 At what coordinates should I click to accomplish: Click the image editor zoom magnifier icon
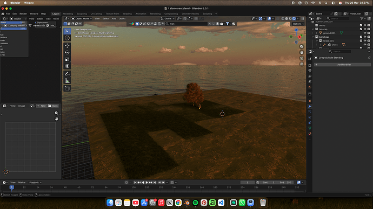tap(56, 113)
